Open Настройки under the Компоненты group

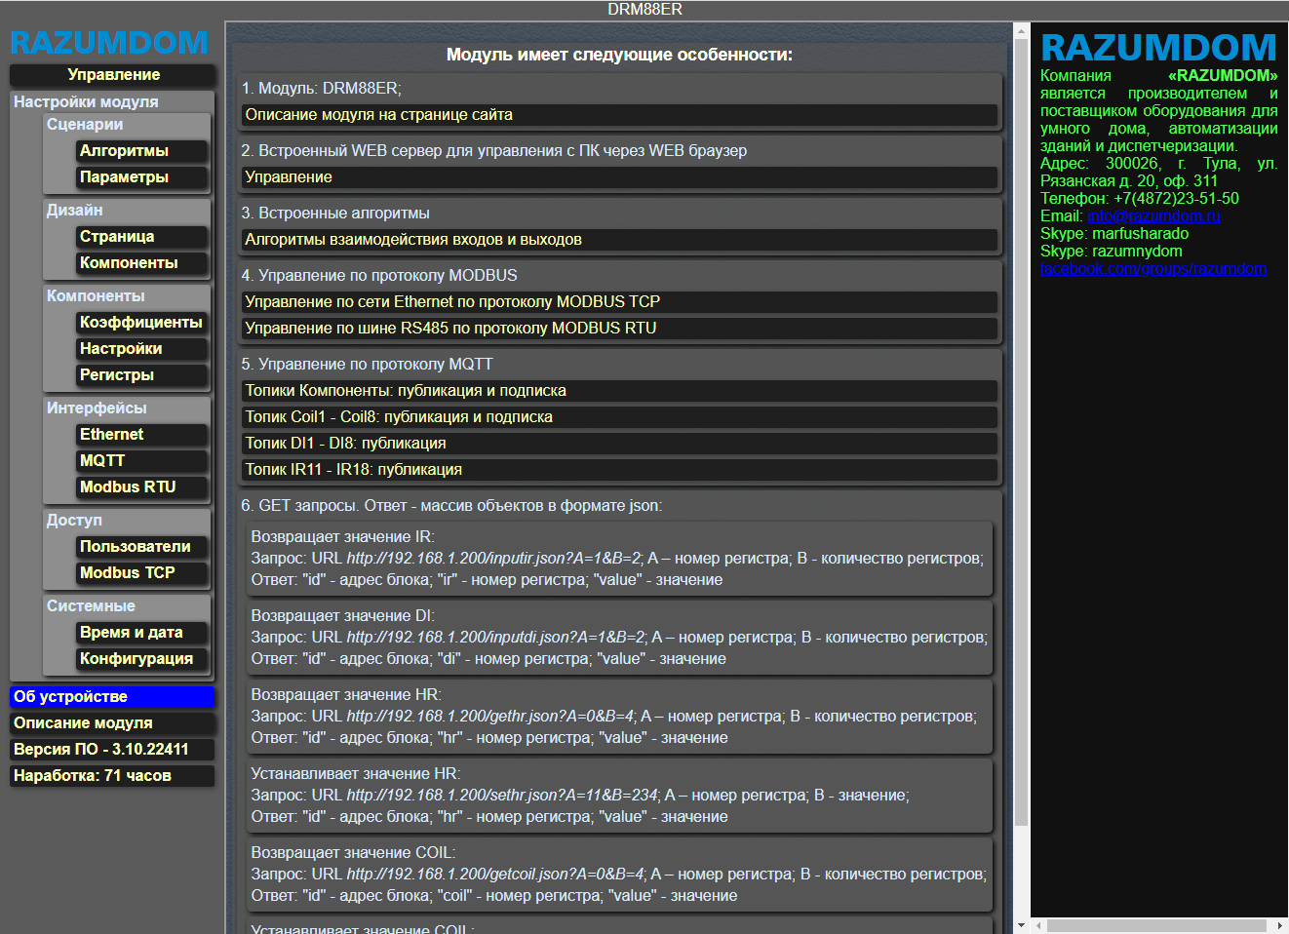142,349
